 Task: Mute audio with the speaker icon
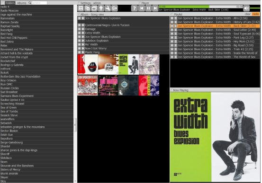(x=246, y=8)
